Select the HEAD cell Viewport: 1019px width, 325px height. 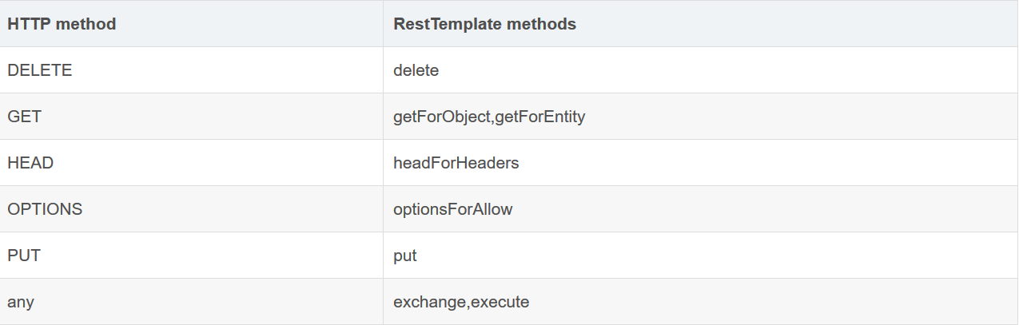click(192, 163)
